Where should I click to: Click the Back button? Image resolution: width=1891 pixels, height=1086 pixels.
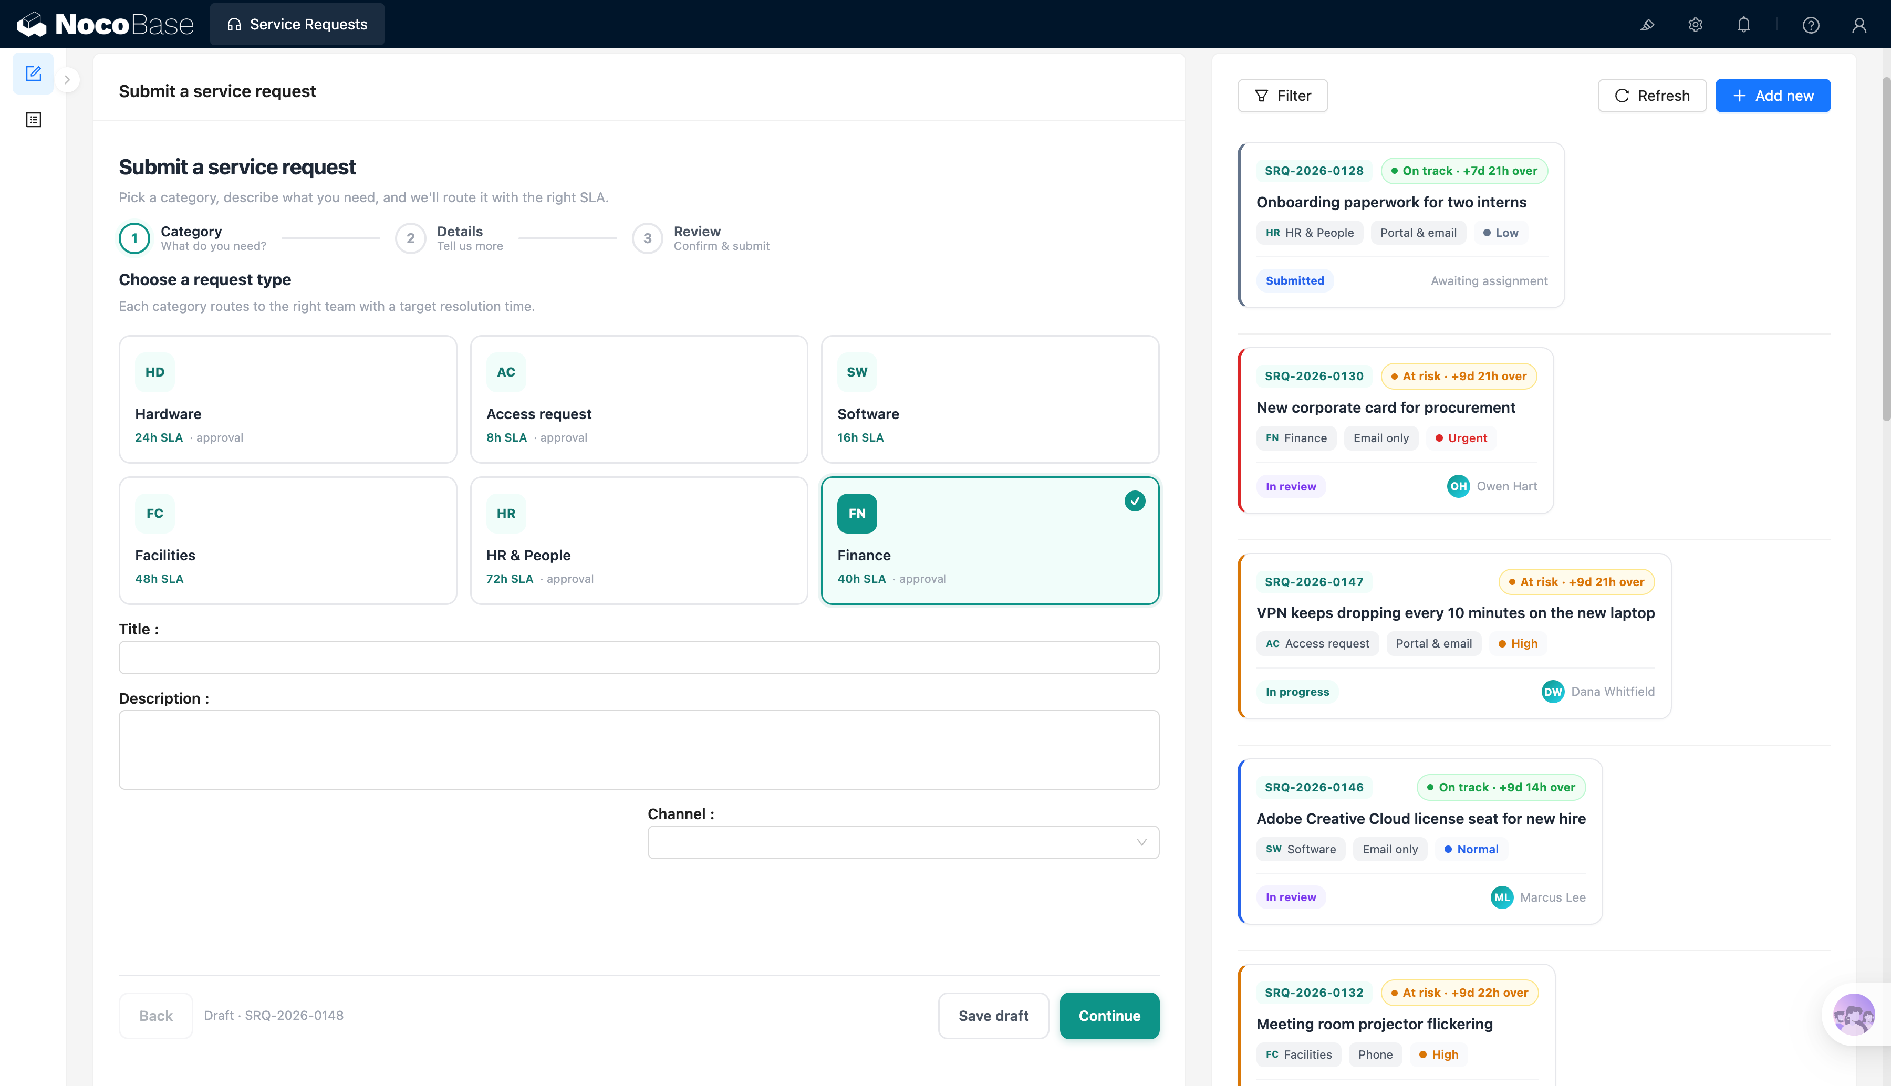[156, 1016]
